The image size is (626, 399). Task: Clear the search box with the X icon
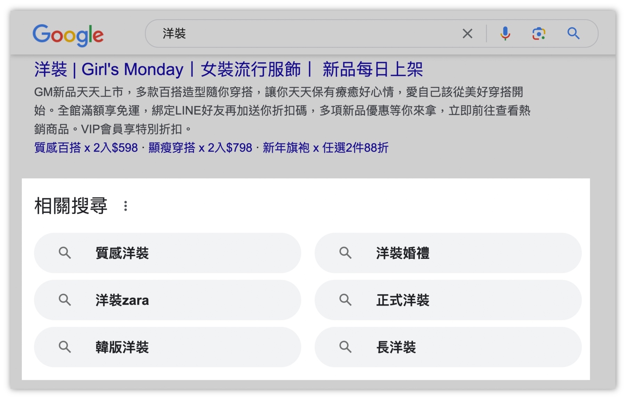468,34
